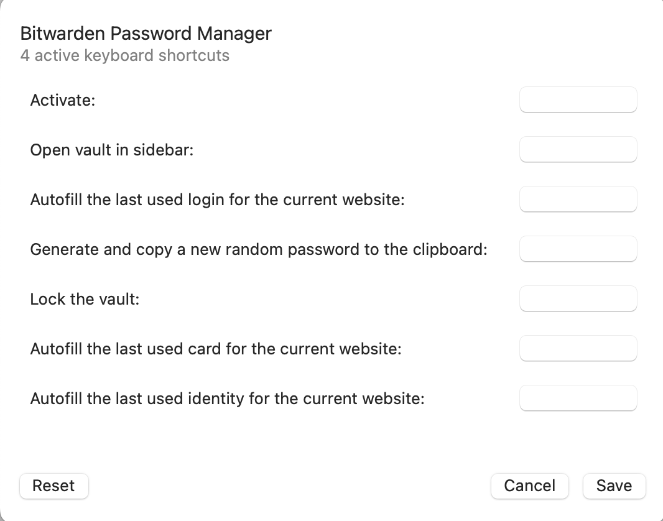Save the keyboard shortcut changes

click(x=614, y=486)
